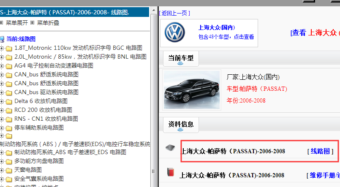Click the red book icon beside 维修手册 row
Viewport: 340px width, 187px height.
(171, 172)
